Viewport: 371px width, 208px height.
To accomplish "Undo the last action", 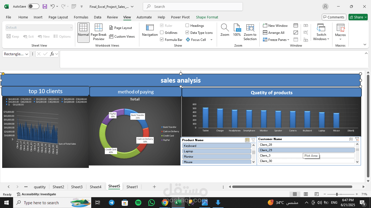I will 53,6.
